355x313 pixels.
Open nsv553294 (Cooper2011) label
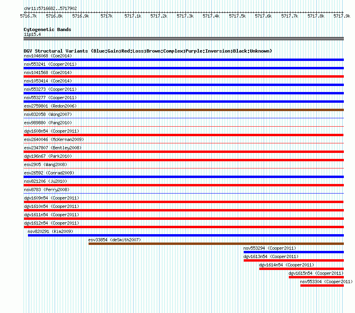[270, 248]
